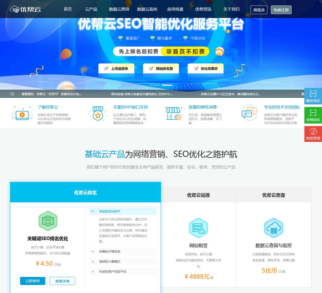Switch to the 优帮云查询 tab
Screen dimensions: 322x293
(x=274, y=195)
